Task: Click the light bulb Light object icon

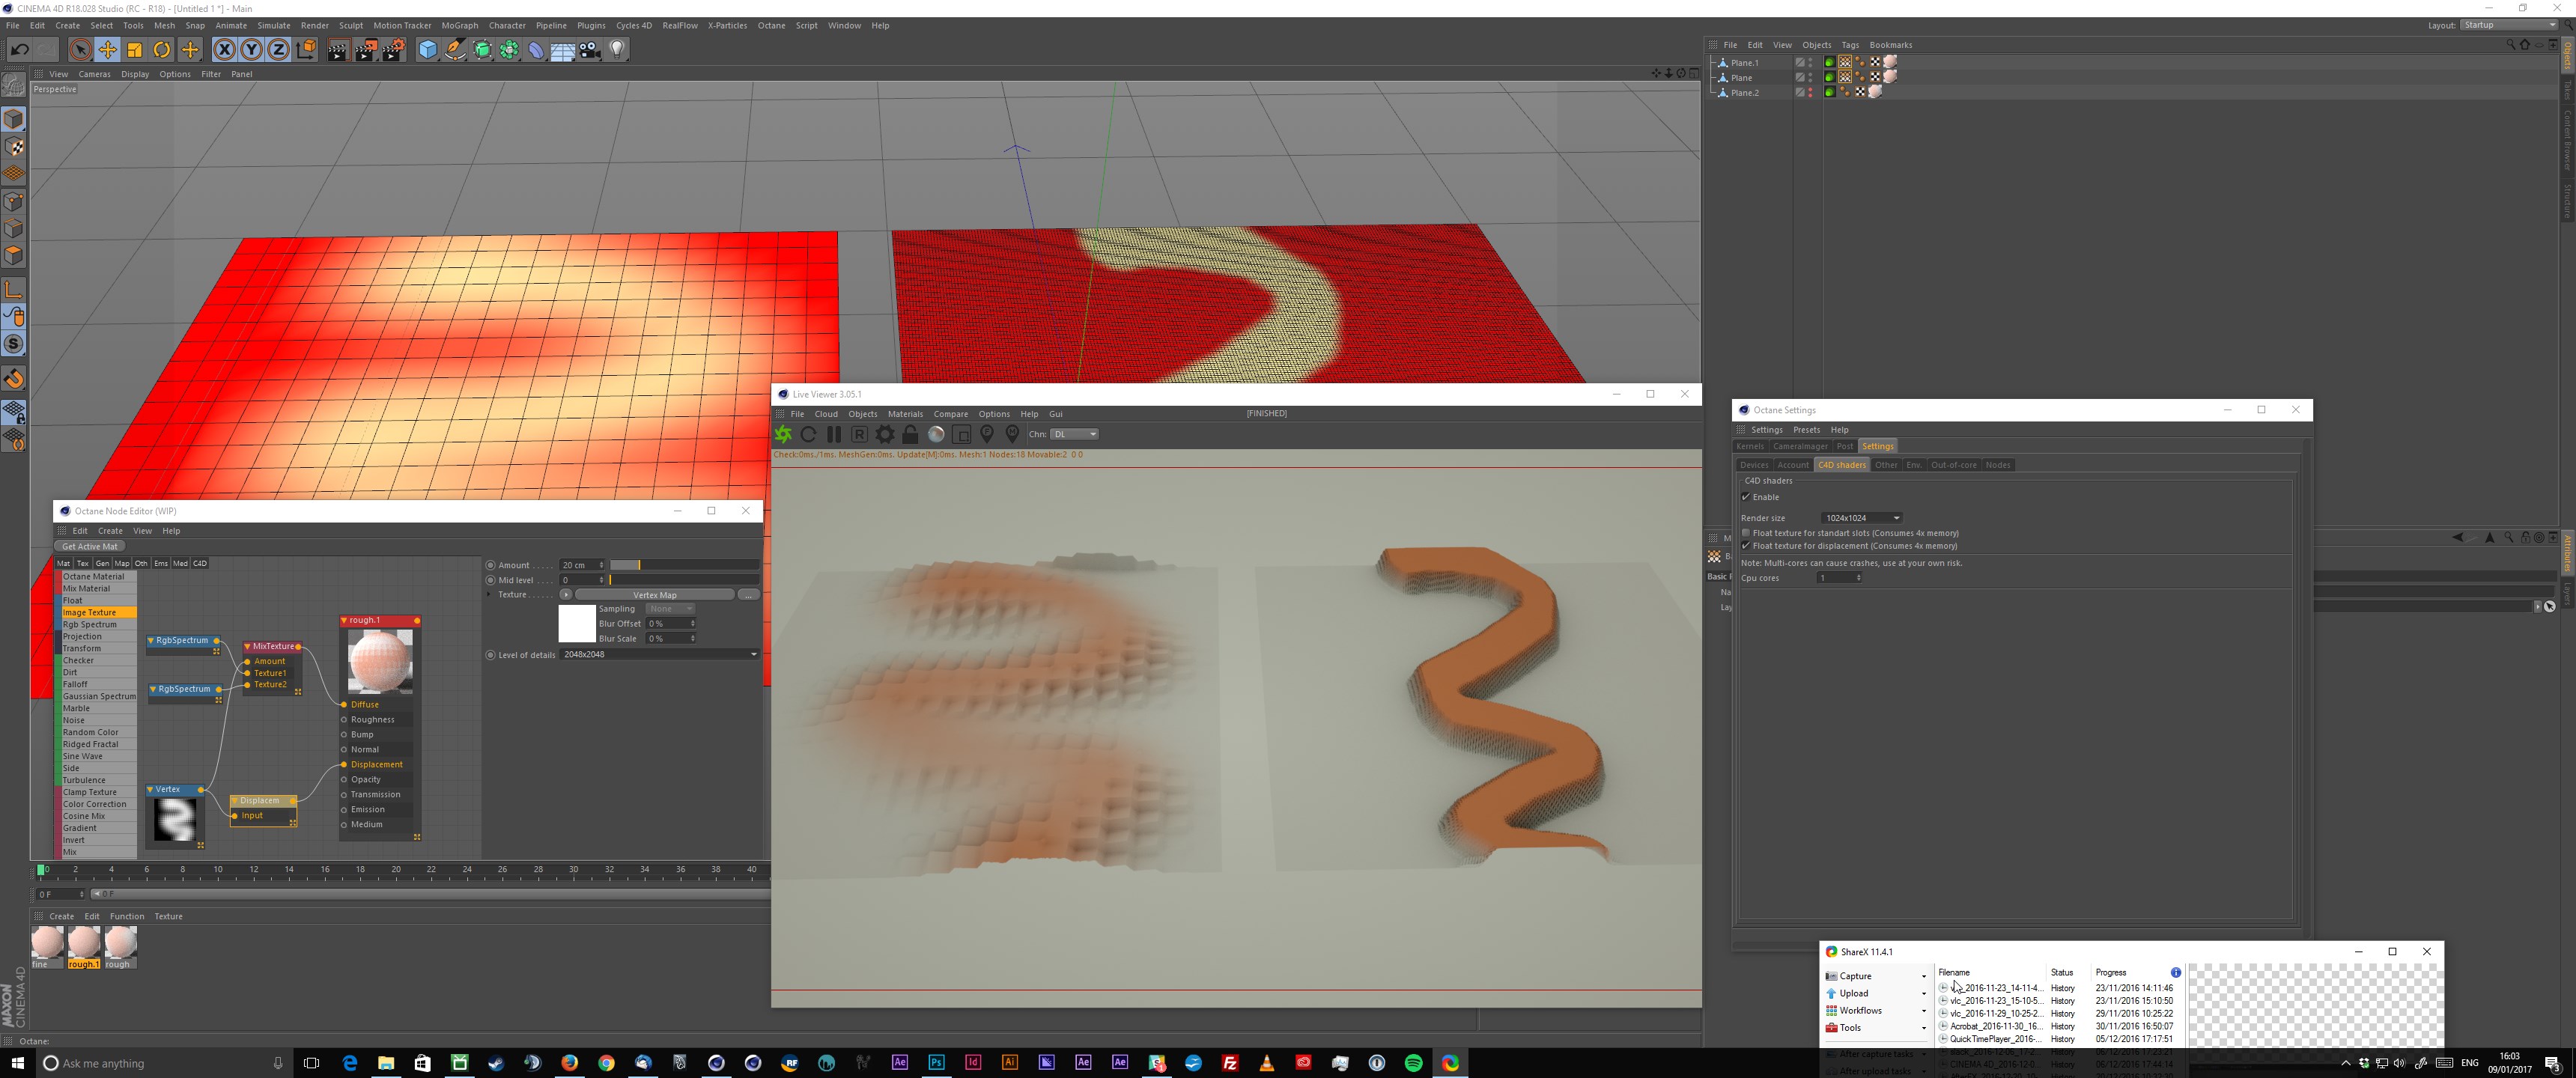Action: [618, 50]
